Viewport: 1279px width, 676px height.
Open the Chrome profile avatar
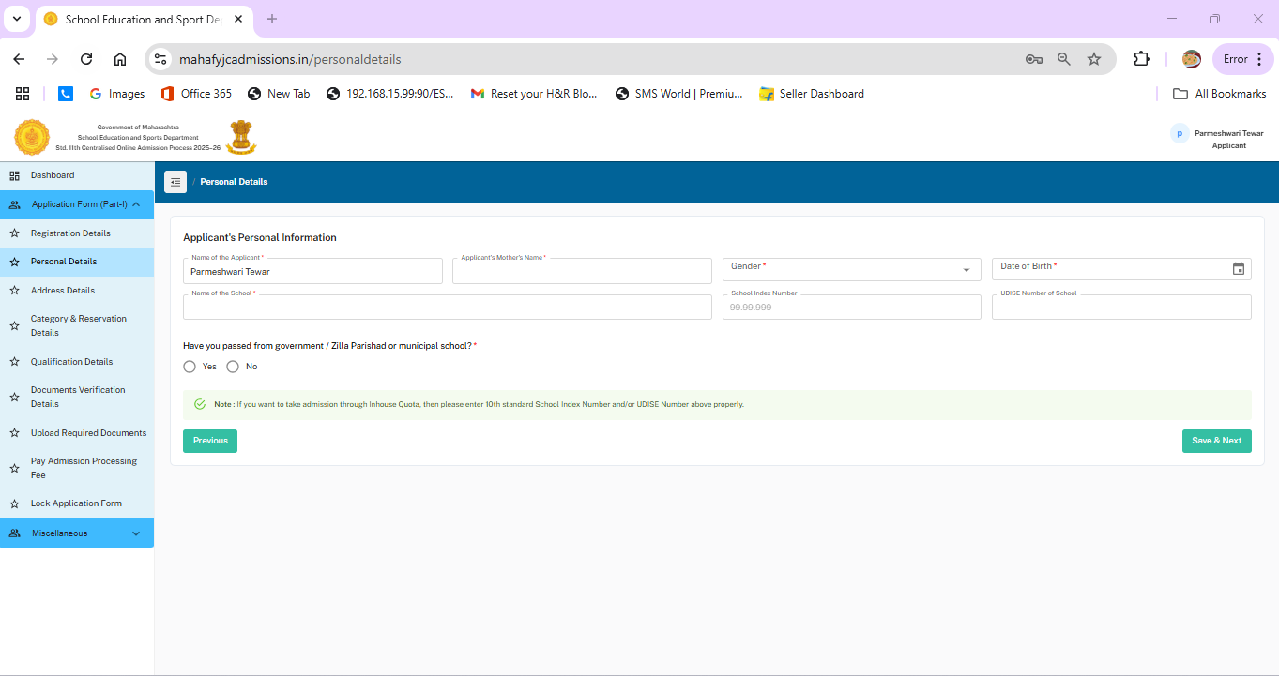tap(1192, 59)
